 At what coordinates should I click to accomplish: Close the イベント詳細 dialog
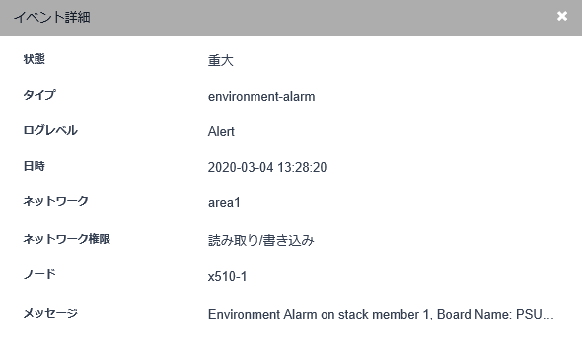click(562, 16)
